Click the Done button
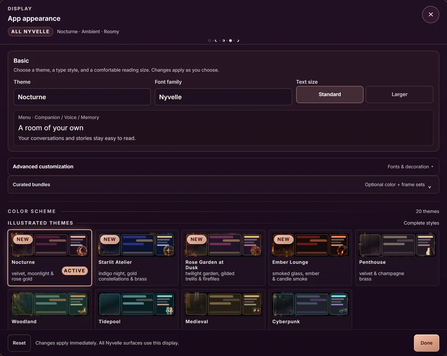Viewport: 447px width, 356px height. pyautogui.click(x=426, y=343)
